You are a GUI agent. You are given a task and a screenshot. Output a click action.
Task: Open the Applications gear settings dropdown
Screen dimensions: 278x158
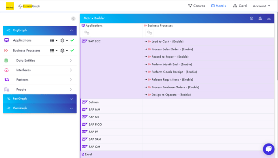pos(64,41)
